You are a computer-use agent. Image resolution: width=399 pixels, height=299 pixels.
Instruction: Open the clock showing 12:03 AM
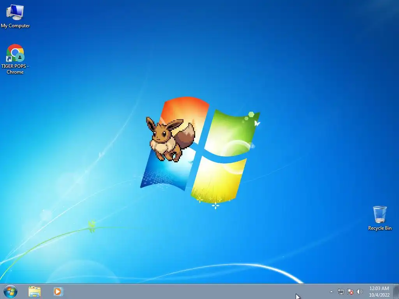[379, 292]
